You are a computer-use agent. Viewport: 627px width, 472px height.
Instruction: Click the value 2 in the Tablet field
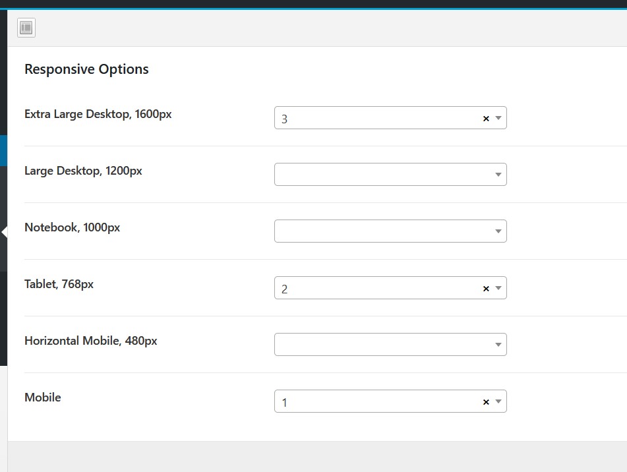click(x=284, y=289)
